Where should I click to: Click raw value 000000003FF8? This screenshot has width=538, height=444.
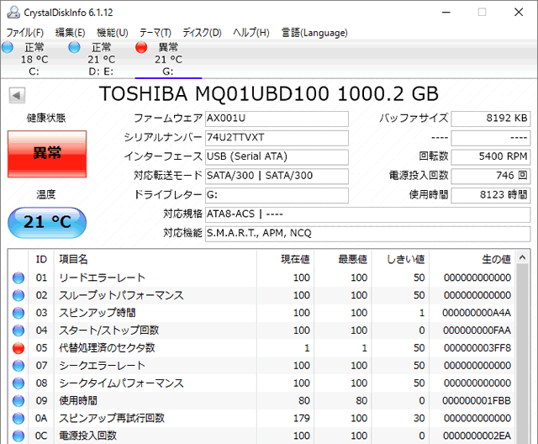point(477,348)
